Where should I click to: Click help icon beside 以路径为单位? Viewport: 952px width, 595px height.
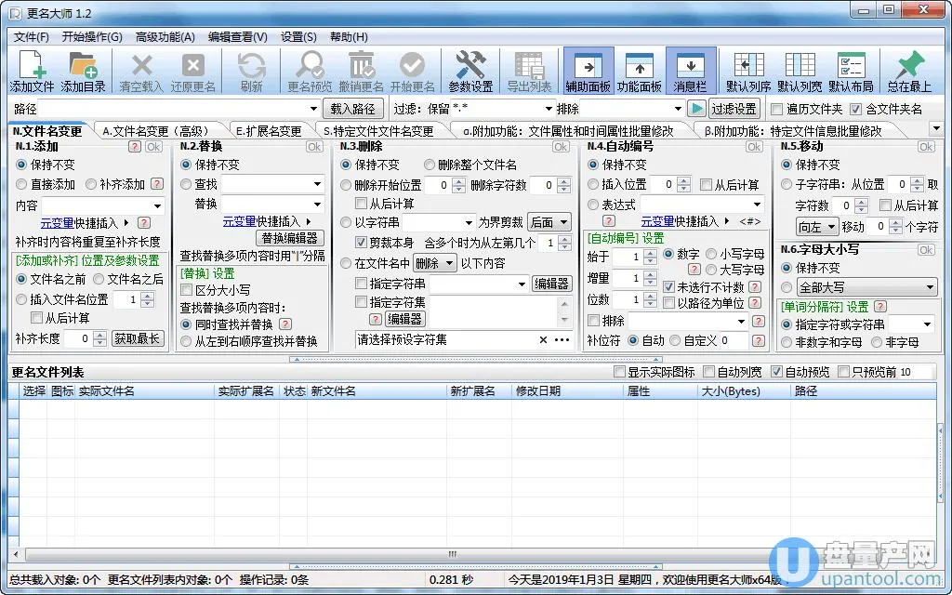[755, 302]
